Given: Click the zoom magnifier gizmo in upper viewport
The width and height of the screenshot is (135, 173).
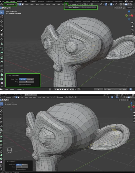Looking at the screenshot, I should tap(132, 23).
